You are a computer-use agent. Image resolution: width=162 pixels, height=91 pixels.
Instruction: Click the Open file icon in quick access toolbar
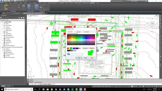point(7,1)
